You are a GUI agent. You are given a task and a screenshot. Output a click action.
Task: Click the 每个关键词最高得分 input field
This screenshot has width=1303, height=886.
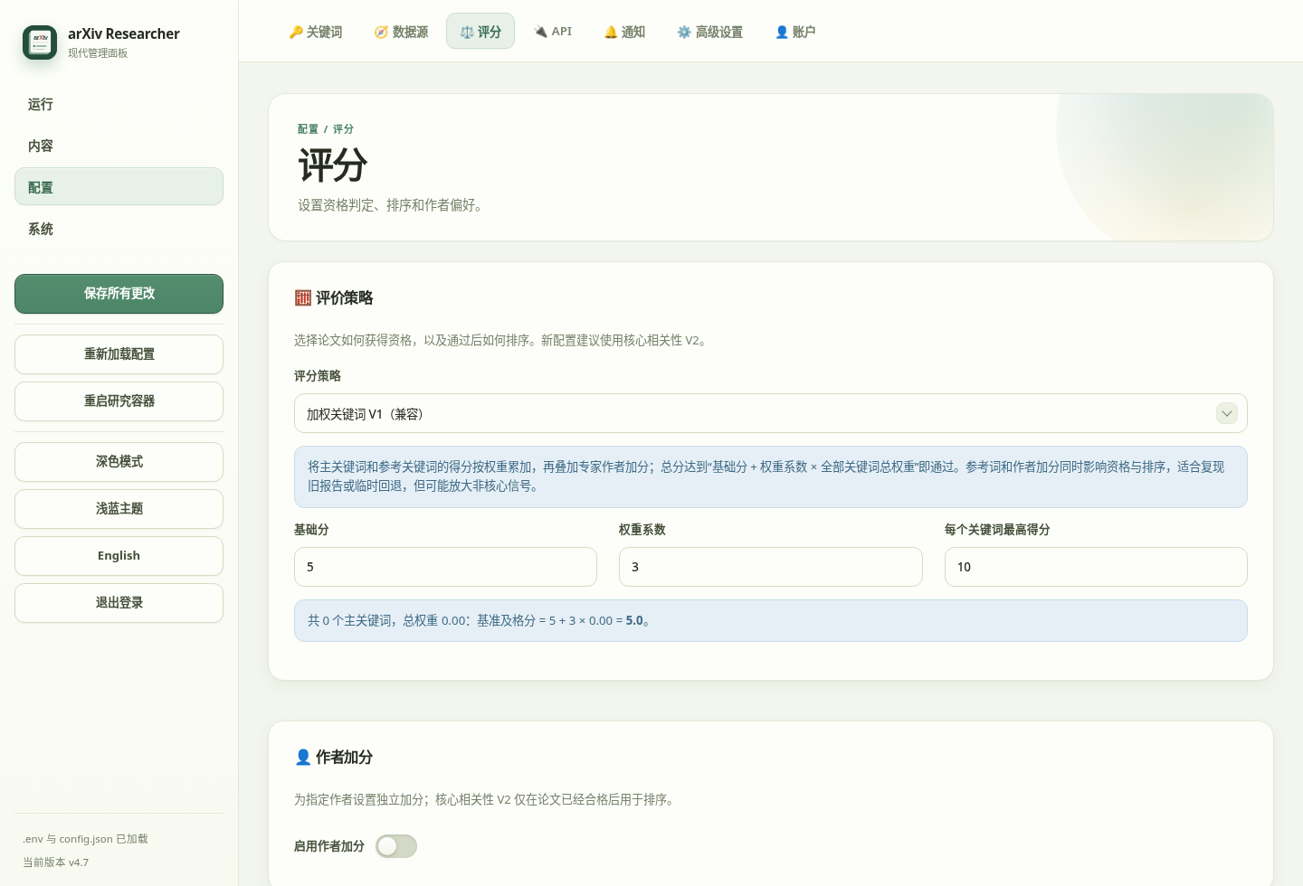(1096, 567)
